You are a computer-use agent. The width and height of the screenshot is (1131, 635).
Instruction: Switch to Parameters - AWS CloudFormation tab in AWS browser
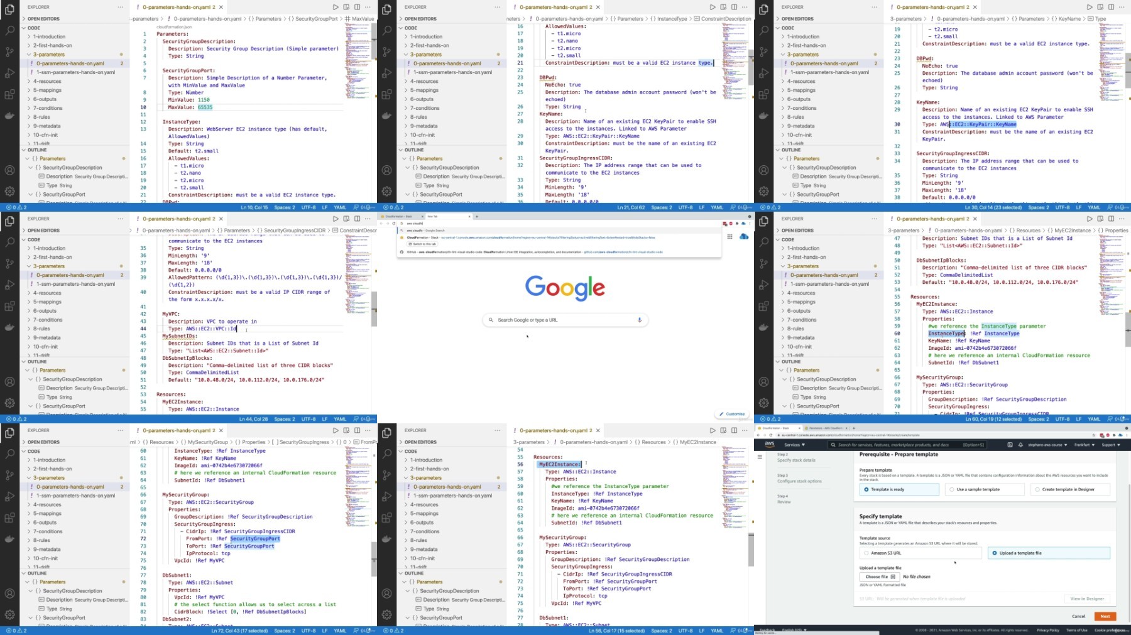tap(827, 428)
